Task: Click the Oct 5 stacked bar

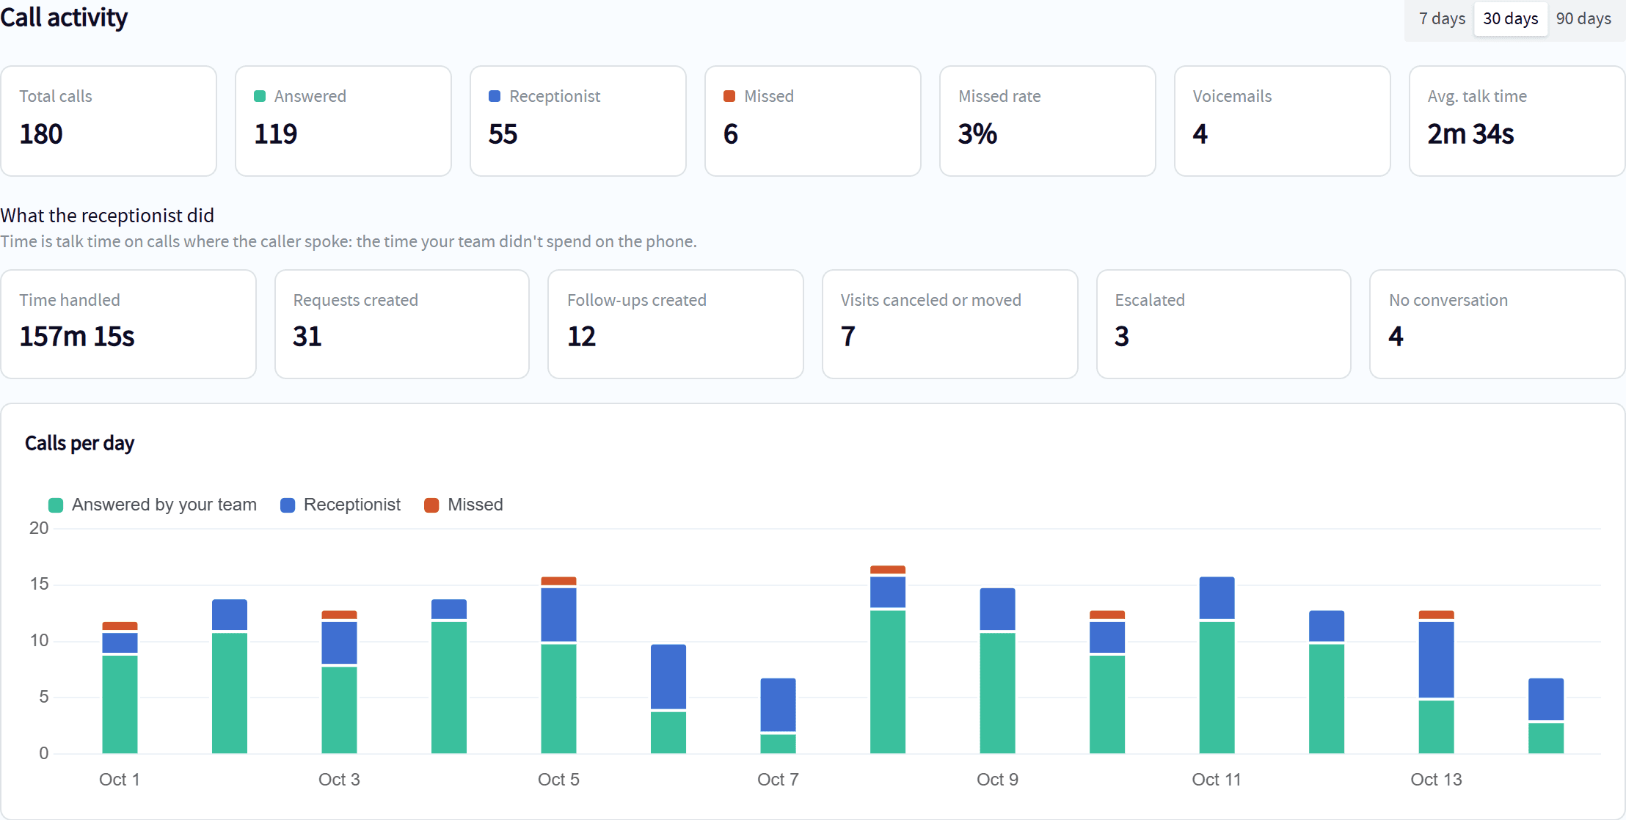Action: pos(558,665)
